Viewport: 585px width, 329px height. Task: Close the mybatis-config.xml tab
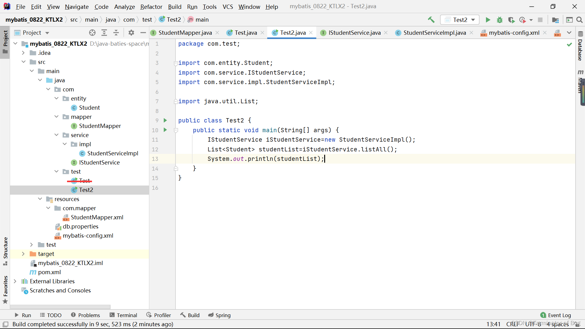(x=545, y=33)
